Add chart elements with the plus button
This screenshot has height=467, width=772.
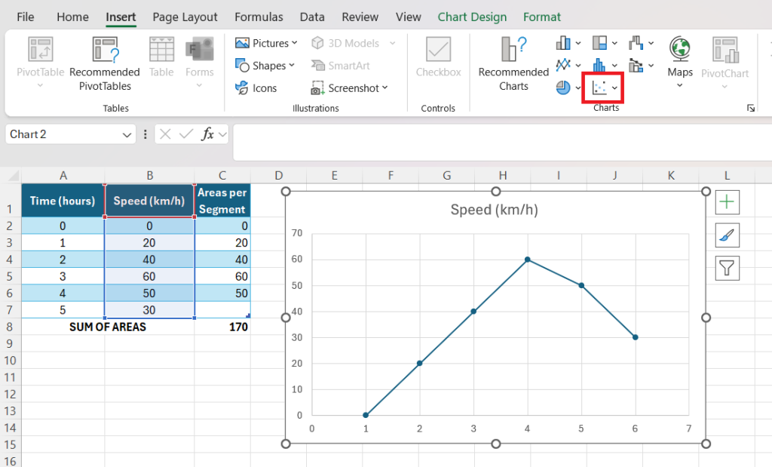point(727,201)
